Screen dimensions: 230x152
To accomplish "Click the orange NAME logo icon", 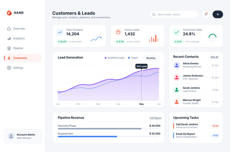I will (9, 13).
